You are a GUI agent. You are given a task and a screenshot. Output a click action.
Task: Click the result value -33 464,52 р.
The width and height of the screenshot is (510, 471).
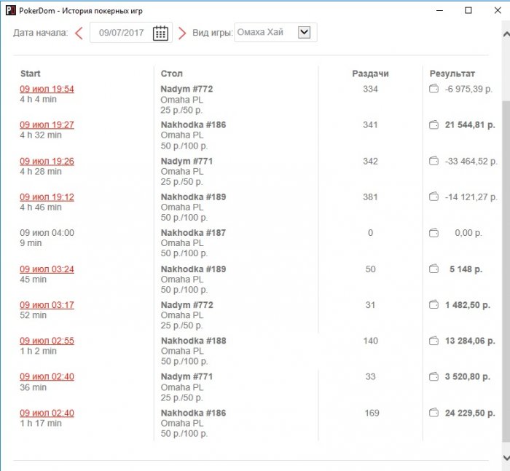(x=471, y=161)
